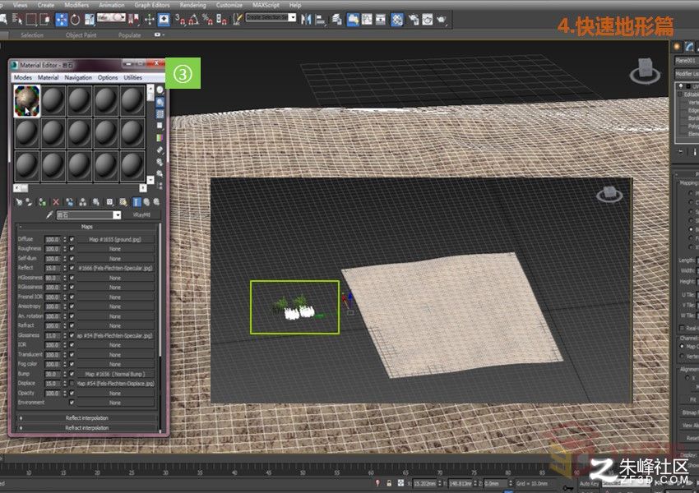
Task: Click the red X Reset Map icon
Action: (56, 202)
